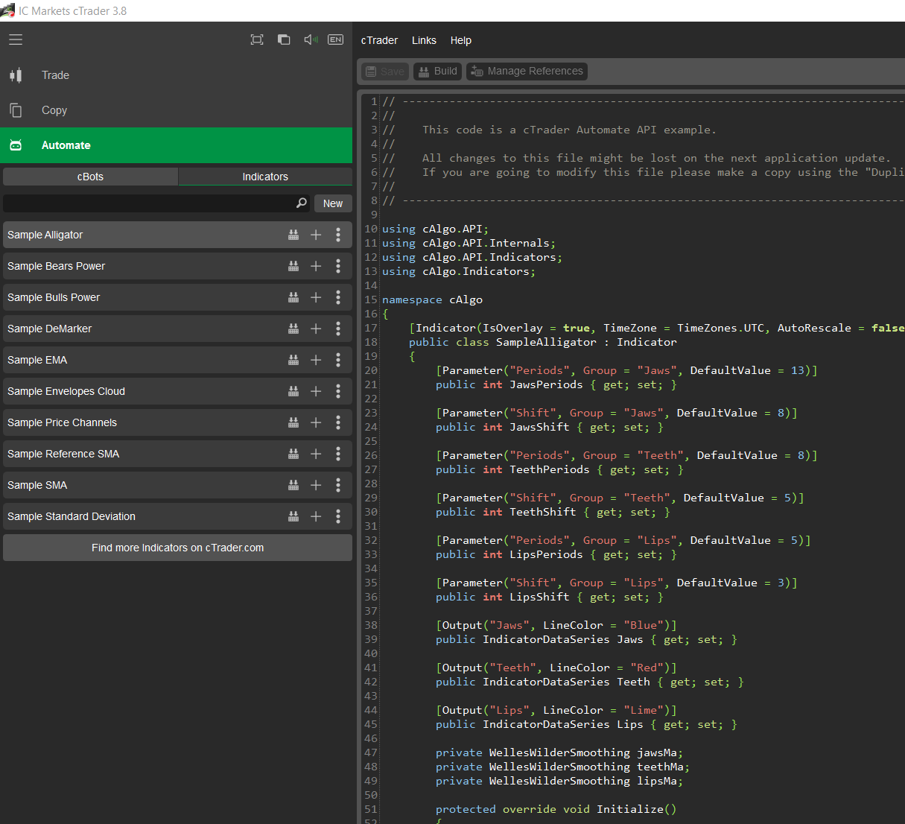Build the Sample Standard Deviation indicator
Image resolution: width=905 pixels, height=824 pixels.
[x=293, y=516]
